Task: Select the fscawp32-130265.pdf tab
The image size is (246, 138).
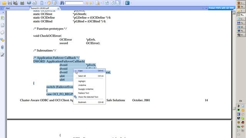Action: point(40,8)
